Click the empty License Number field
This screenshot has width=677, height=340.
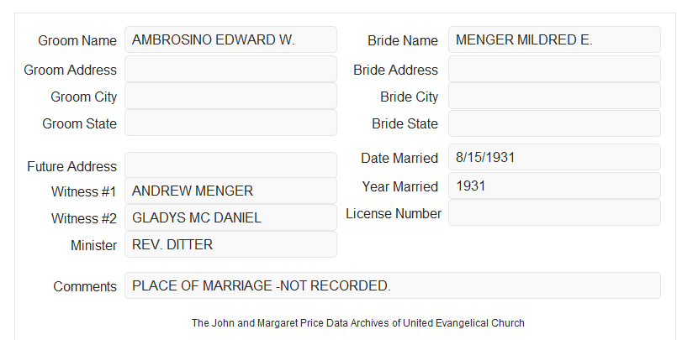[554, 212]
